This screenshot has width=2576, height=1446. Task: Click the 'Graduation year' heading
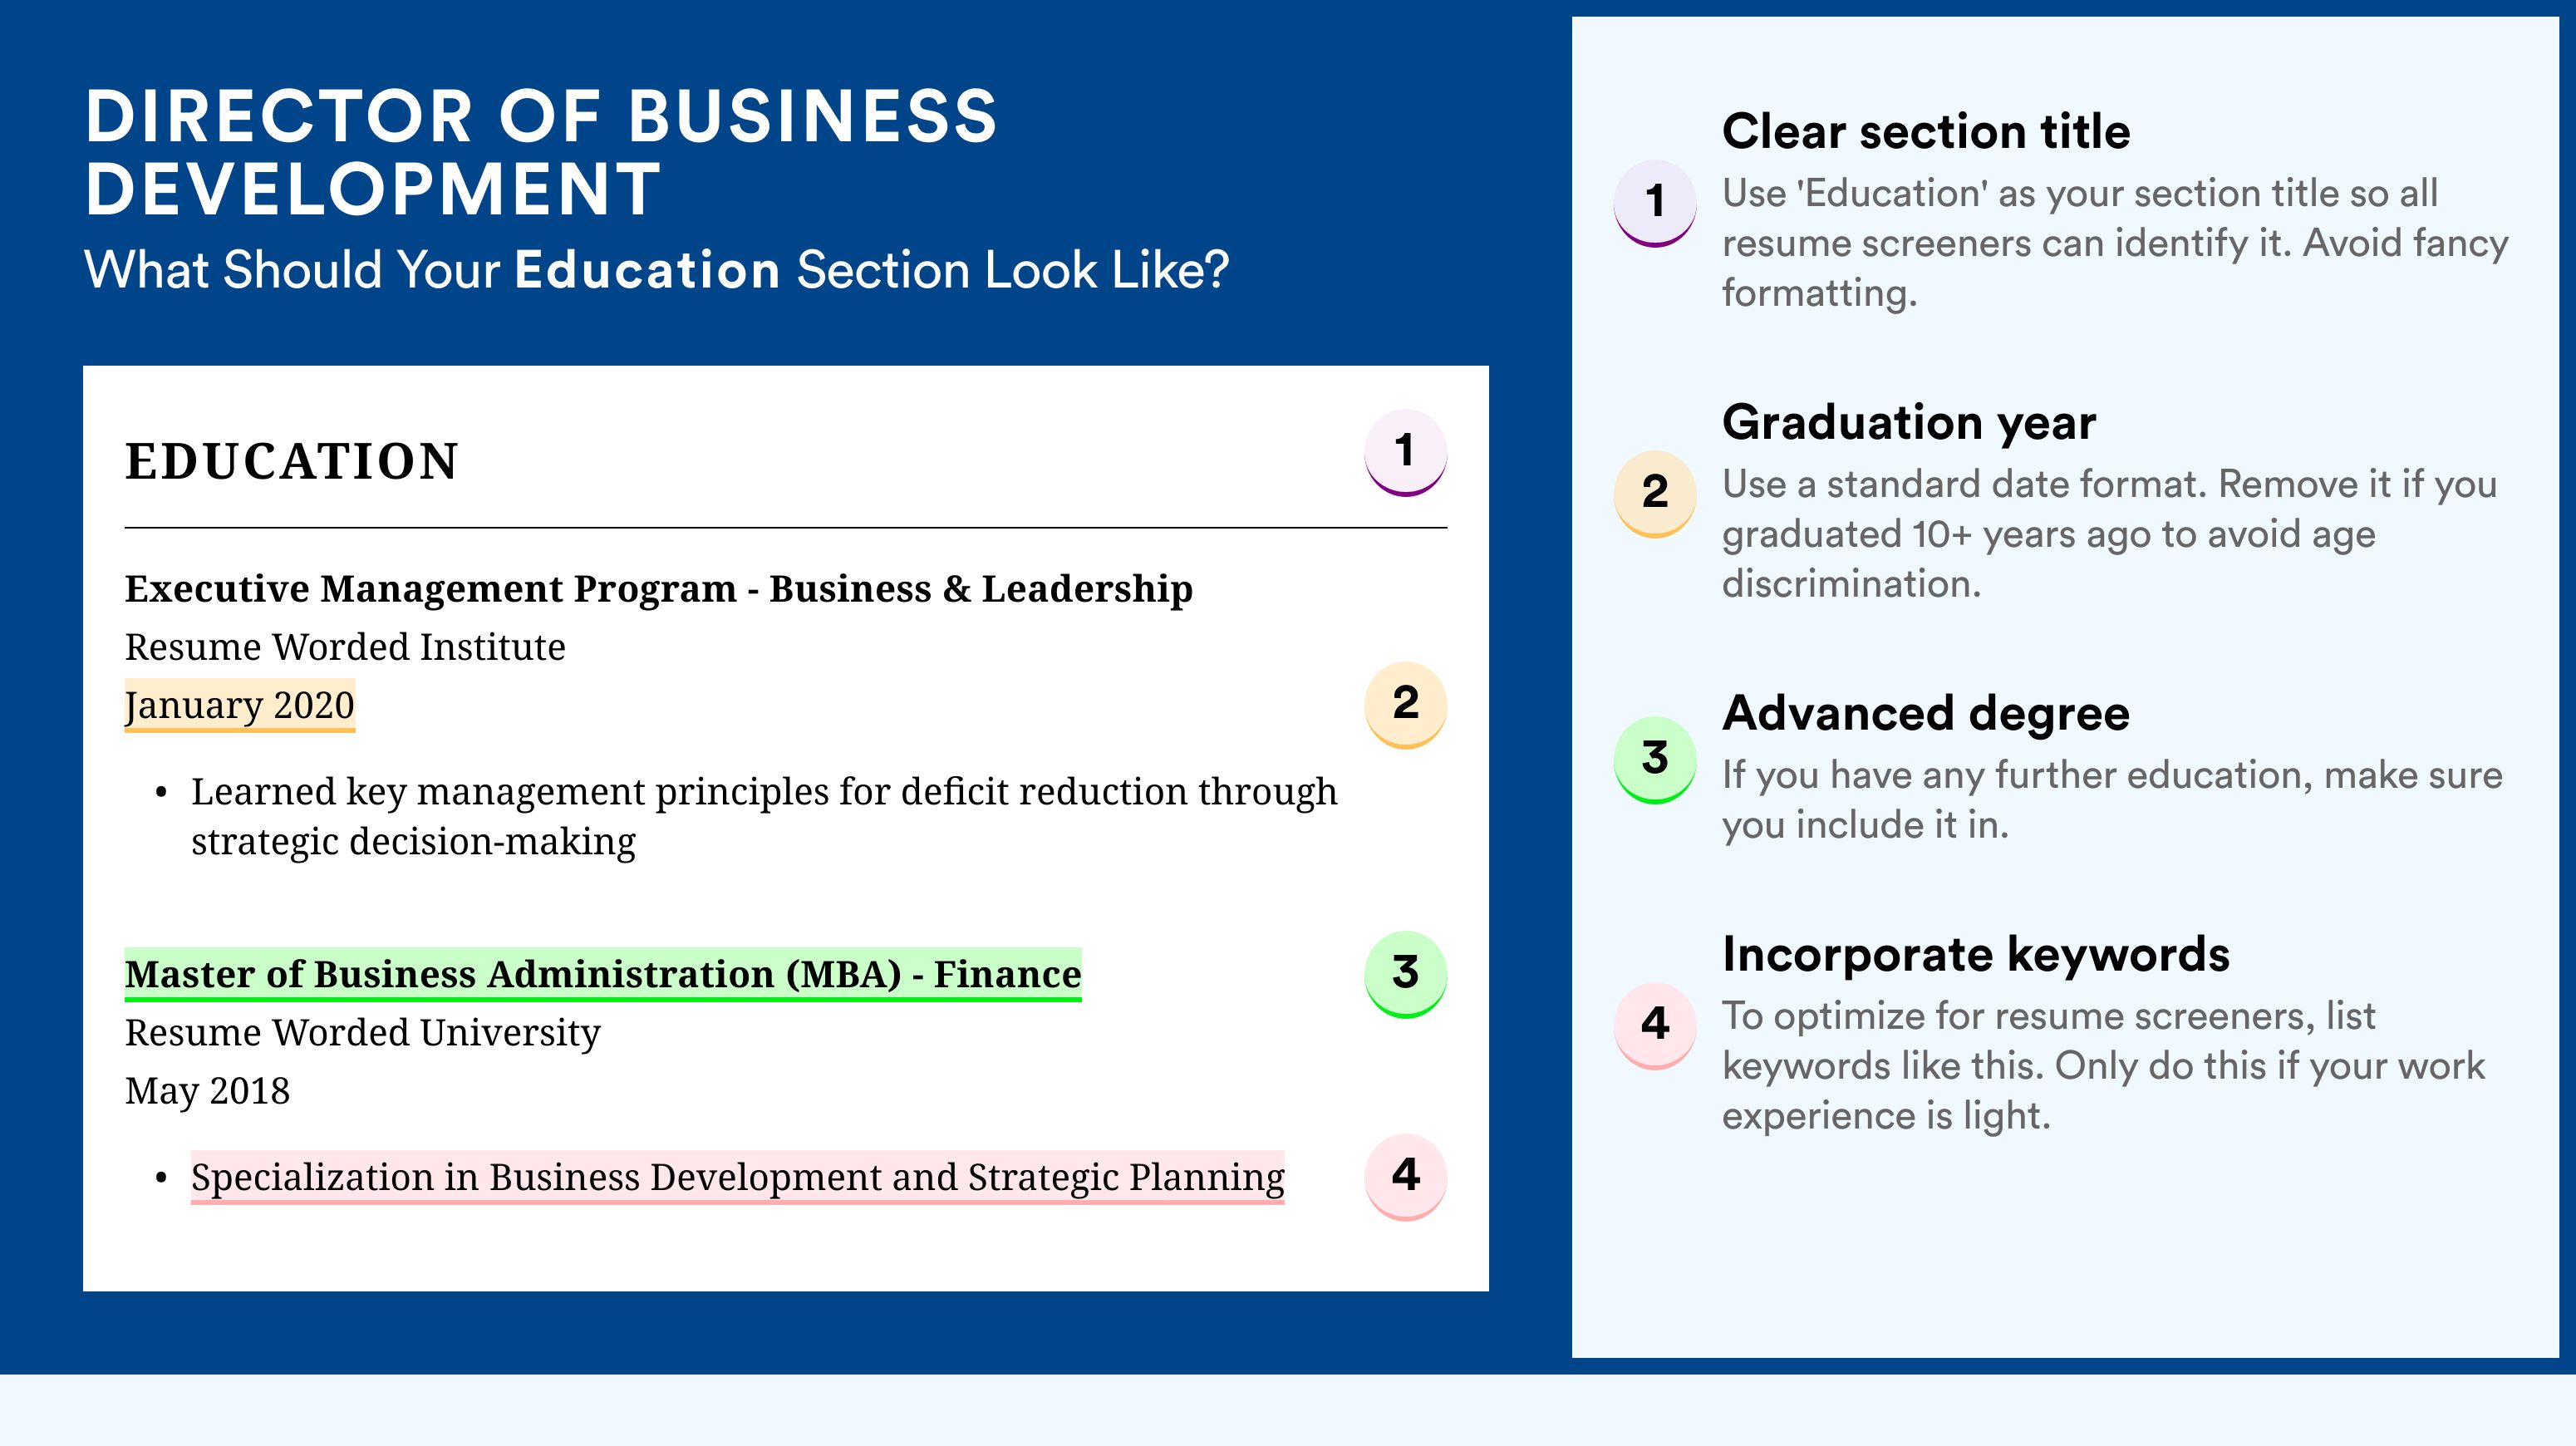[1909, 423]
